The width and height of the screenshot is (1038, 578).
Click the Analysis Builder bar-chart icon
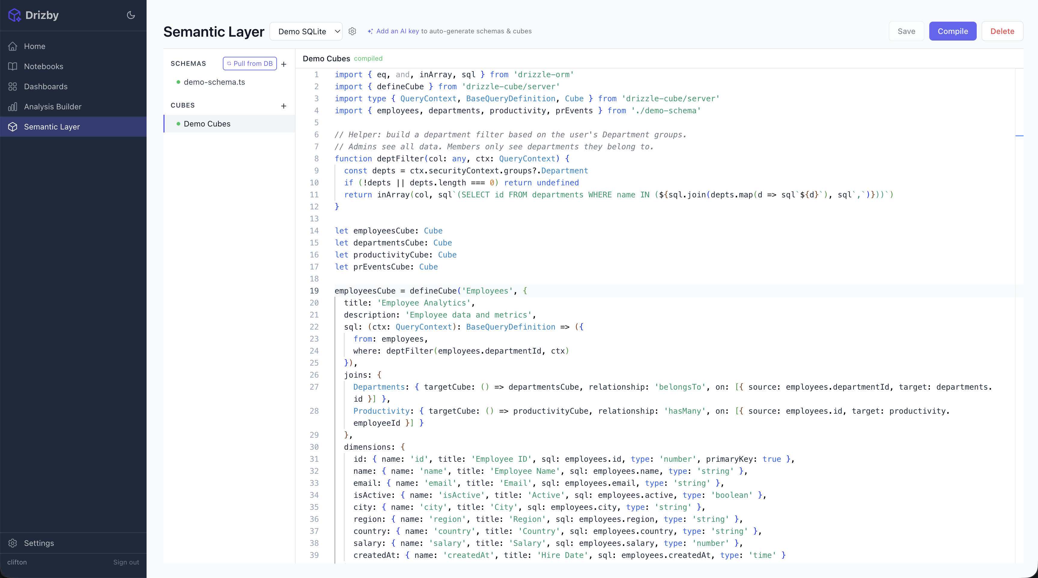pyautogui.click(x=13, y=106)
